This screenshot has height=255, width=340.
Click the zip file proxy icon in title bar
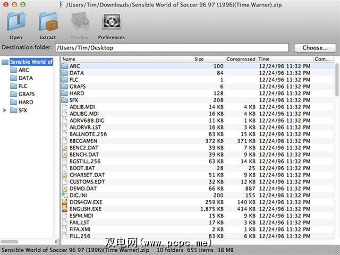coord(61,5)
